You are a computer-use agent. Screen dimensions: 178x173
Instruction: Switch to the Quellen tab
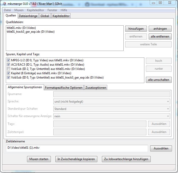[x=11, y=15]
